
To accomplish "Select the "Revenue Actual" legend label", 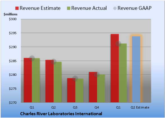I will [89, 8].
